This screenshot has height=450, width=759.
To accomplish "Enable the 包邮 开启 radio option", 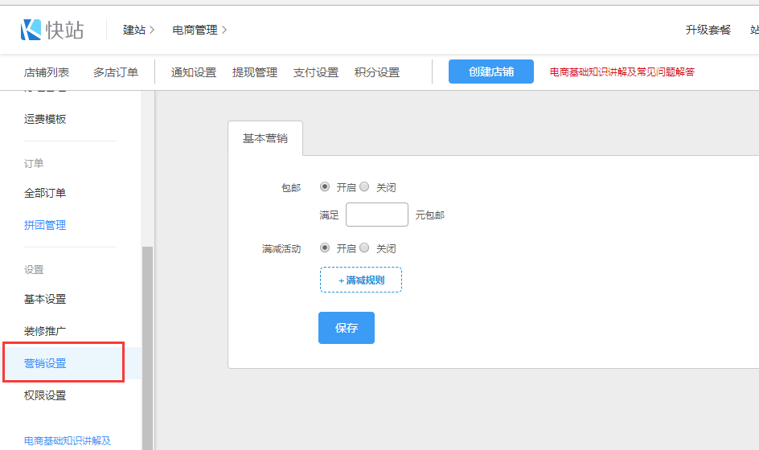I will pyautogui.click(x=325, y=186).
